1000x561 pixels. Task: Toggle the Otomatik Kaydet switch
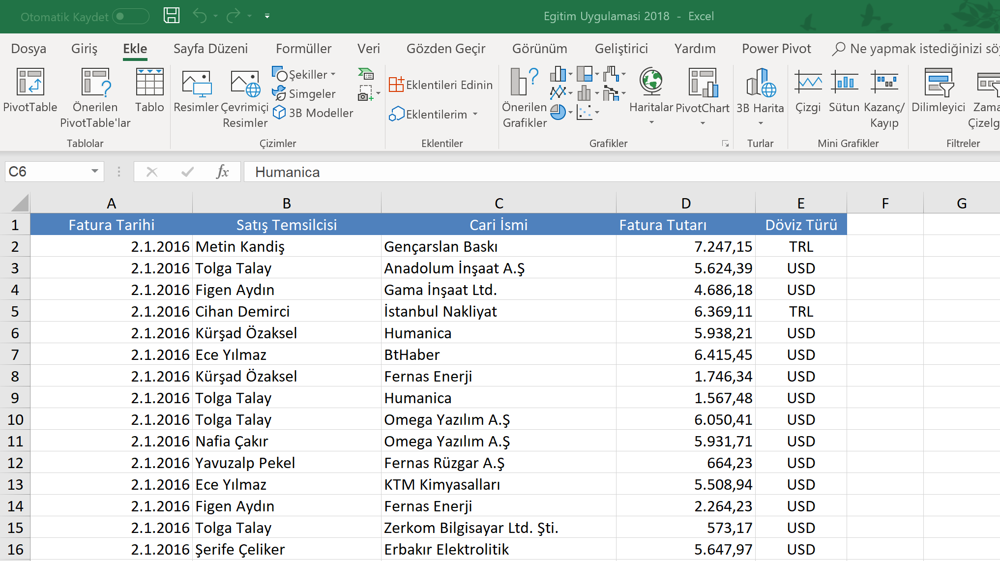click(130, 16)
